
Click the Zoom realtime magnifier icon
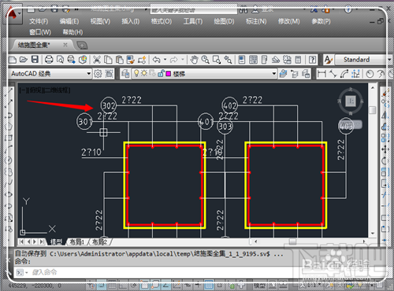pyautogui.click(x=206, y=60)
